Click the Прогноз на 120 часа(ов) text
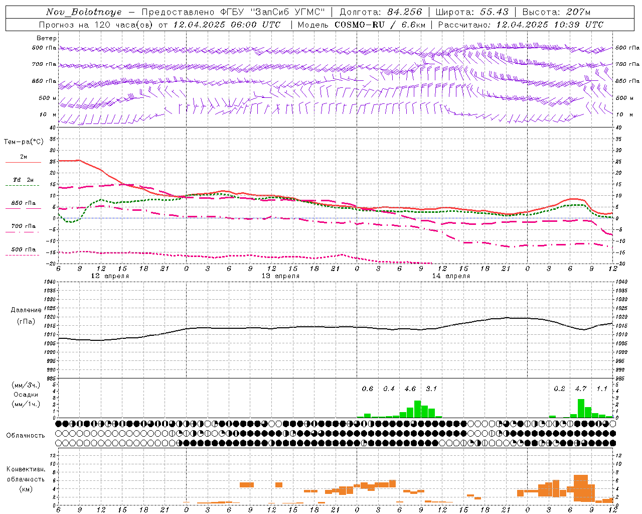642x514 pixels. pyautogui.click(x=96, y=25)
